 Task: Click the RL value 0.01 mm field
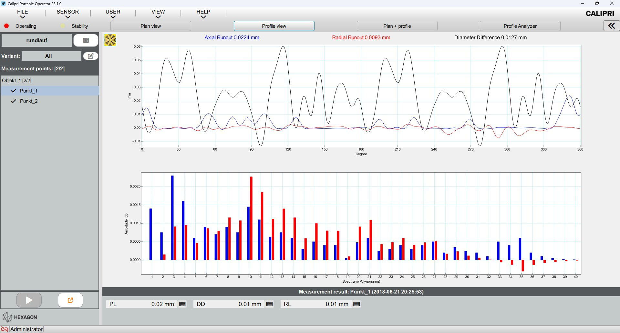[316, 304]
